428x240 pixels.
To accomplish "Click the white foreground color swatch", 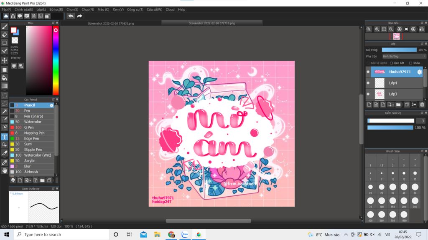I will click(13, 30).
